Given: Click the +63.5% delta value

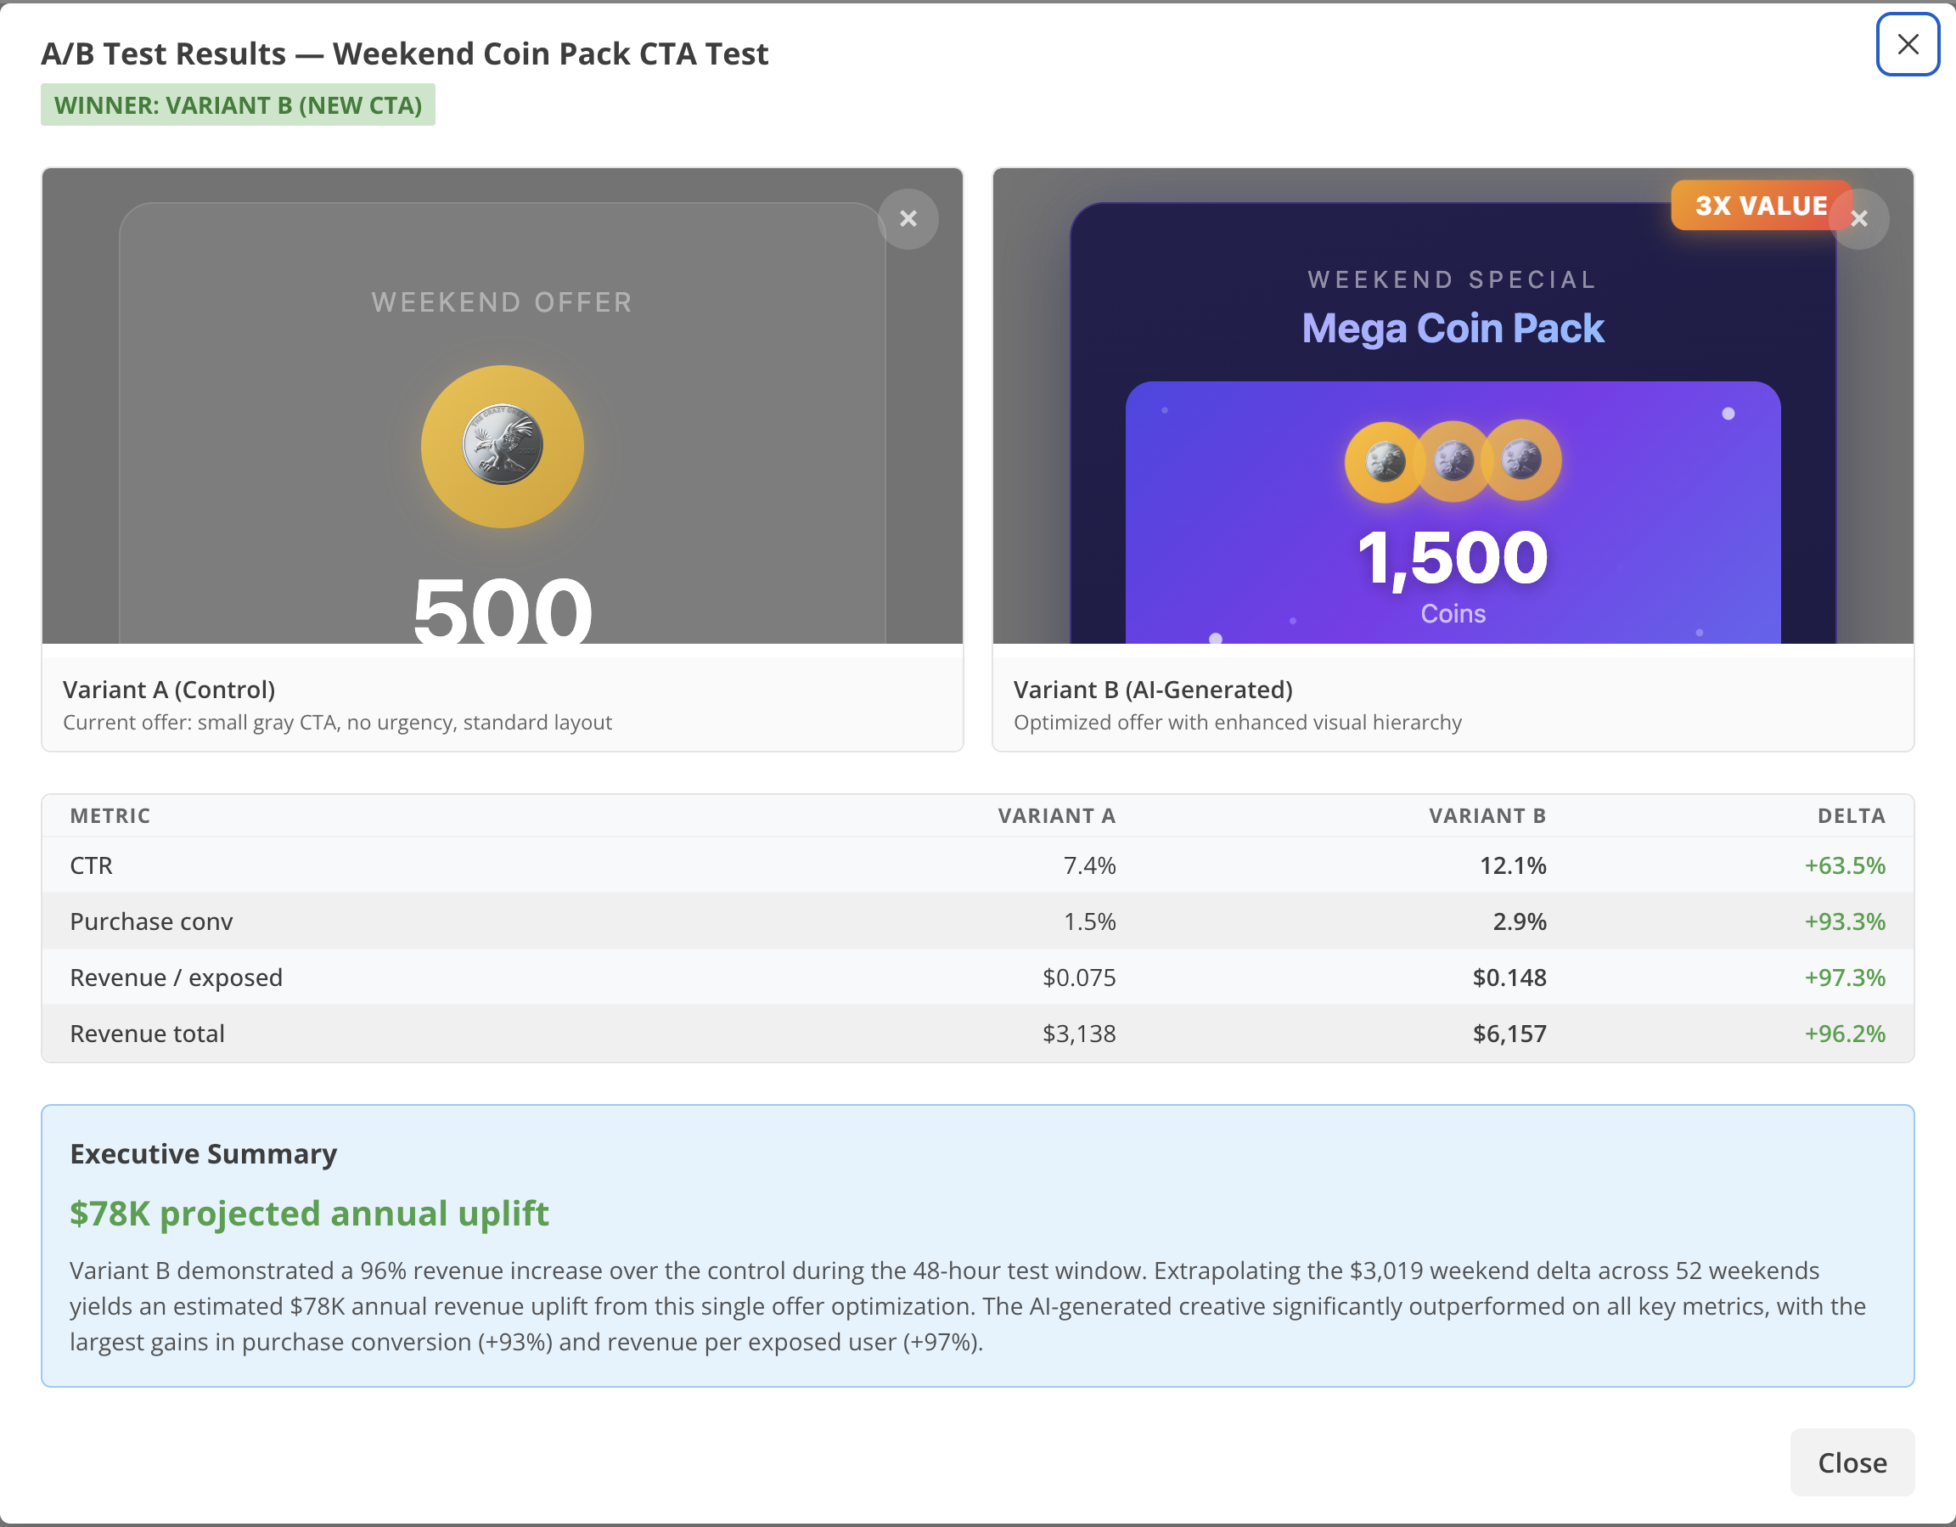Looking at the screenshot, I should tap(1845, 865).
